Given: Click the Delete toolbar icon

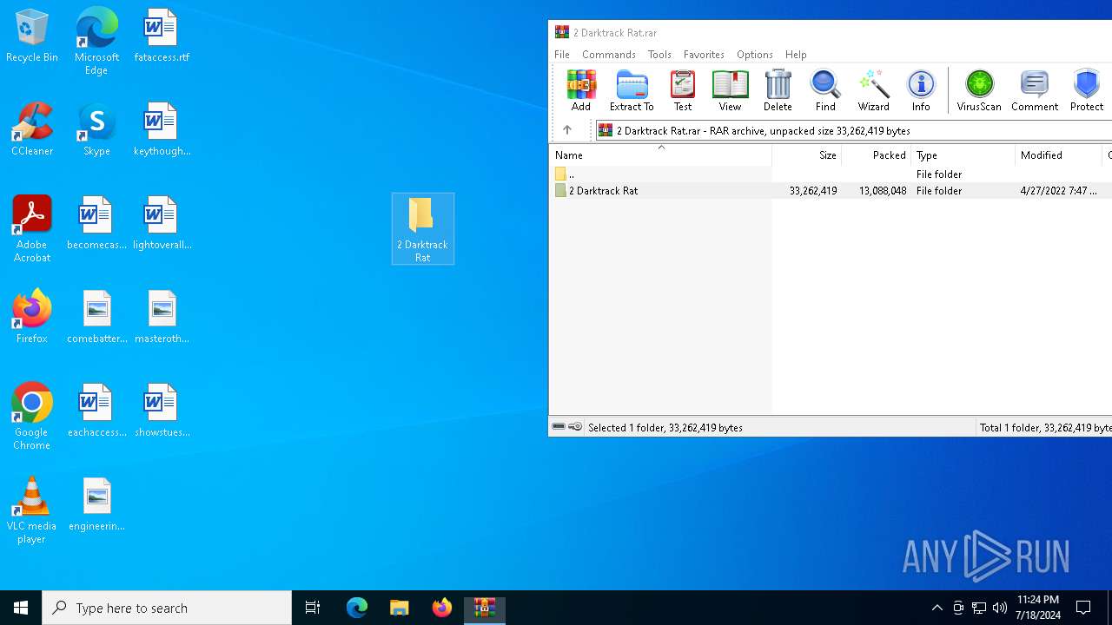Looking at the screenshot, I should tap(778, 90).
